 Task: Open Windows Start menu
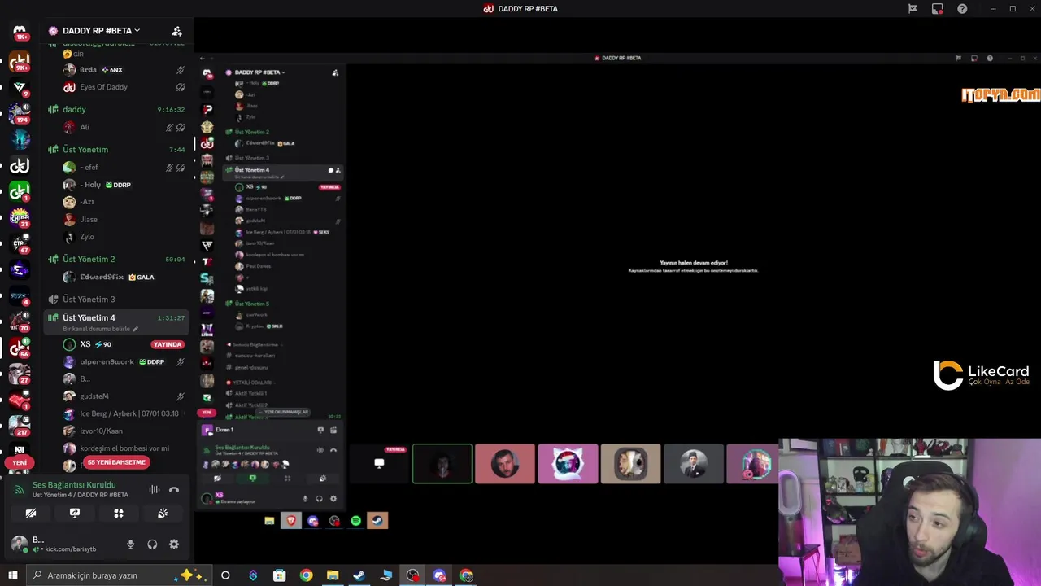pyautogui.click(x=13, y=575)
